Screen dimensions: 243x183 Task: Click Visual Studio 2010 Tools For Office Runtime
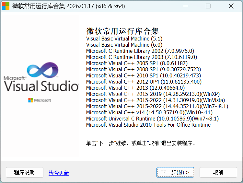tap(148, 125)
